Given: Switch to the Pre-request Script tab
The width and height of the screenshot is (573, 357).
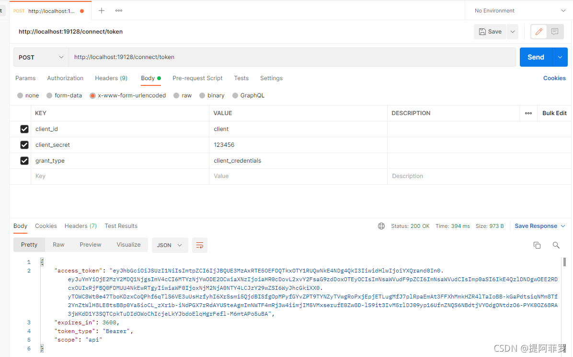Looking at the screenshot, I should [x=197, y=78].
